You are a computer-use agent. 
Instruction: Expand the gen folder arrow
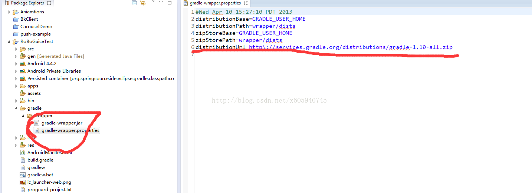(16, 56)
